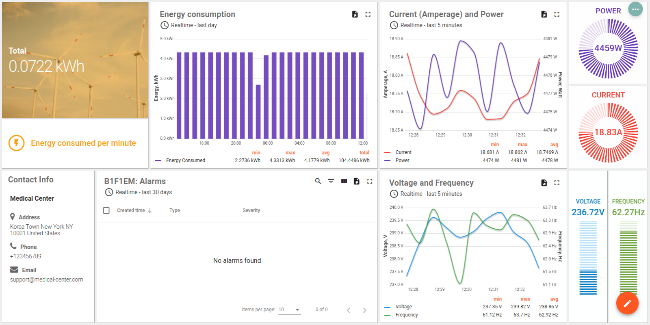Click the lightning bolt energy icon
This screenshot has width=650, height=325.
point(17,143)
